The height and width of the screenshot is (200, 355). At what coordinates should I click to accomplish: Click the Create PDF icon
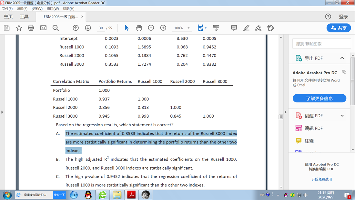pyautogui.click(x=299, y=116)
